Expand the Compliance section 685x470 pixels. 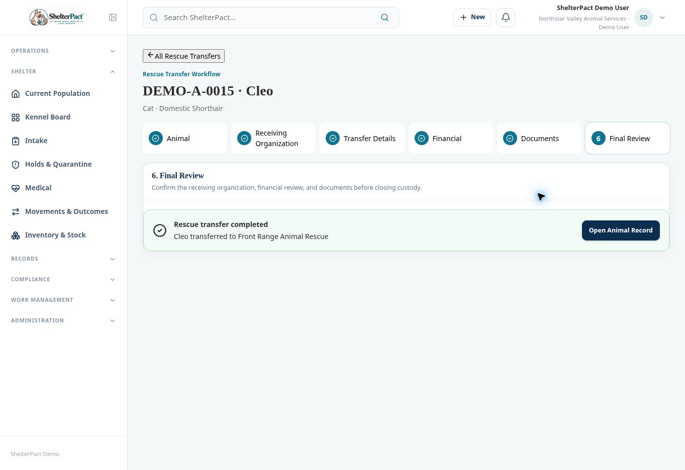pyautogui.click(x=63, y=279)
